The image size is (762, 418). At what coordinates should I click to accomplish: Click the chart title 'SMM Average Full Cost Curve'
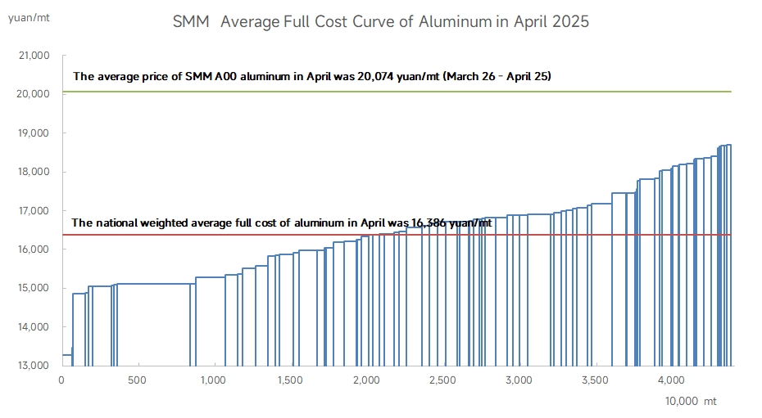pos(380,22)
